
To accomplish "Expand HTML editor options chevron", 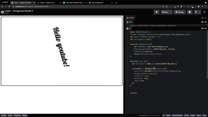I will click(x=205, y=18).
